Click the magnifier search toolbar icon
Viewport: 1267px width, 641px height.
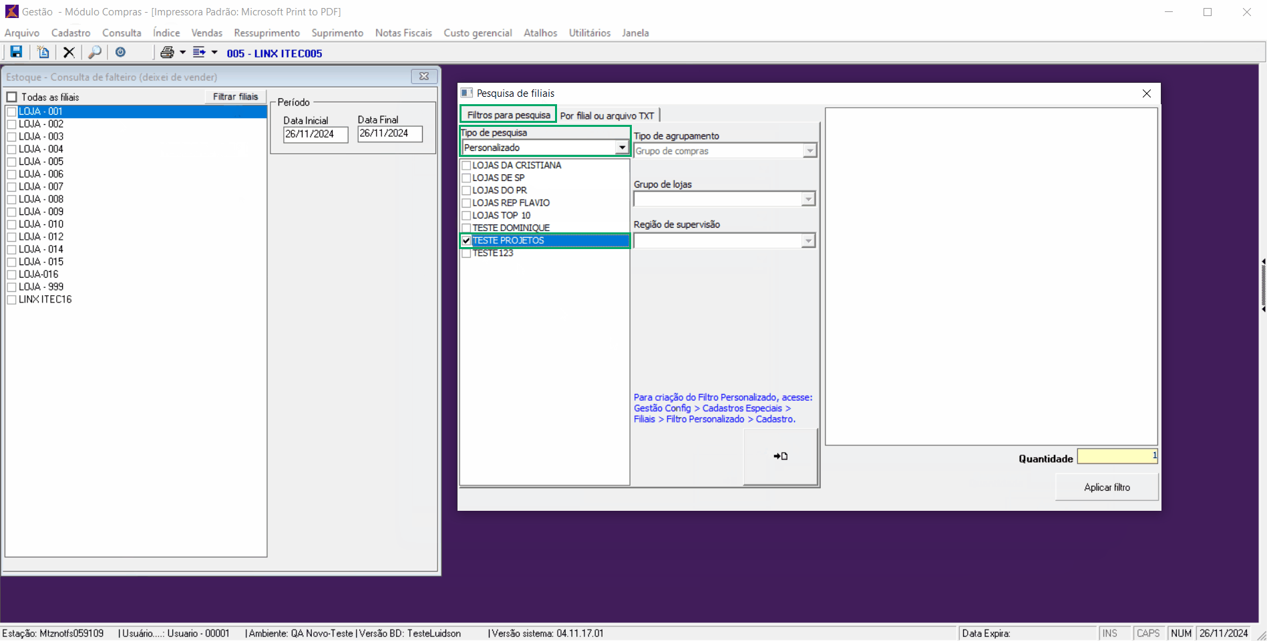[x=95, y=52]
